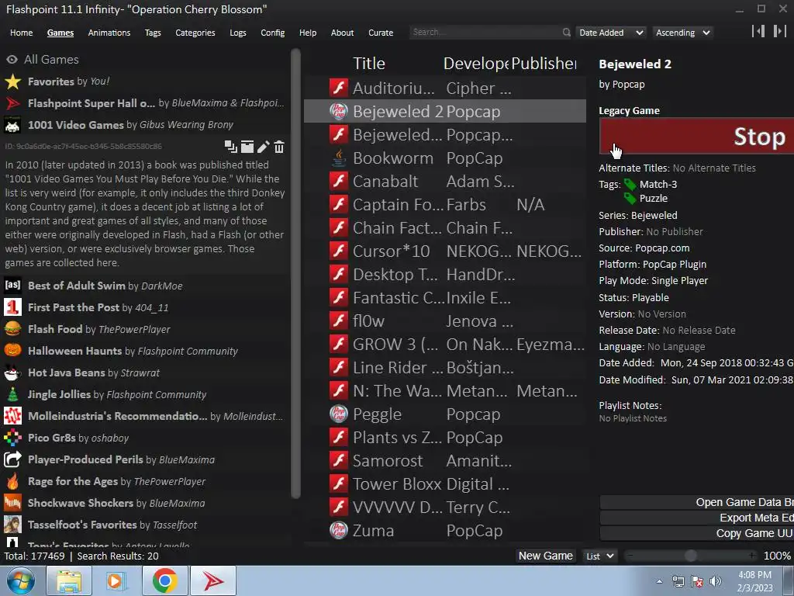Click the Stop game button
The width and height of the screenshot is (794, 596).
(697, 136)
